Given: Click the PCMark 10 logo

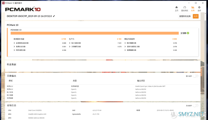Looking at the screenshot, I should point(23,9).
